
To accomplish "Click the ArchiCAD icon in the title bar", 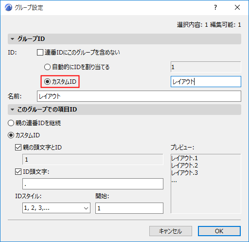I will pos(8,7).
